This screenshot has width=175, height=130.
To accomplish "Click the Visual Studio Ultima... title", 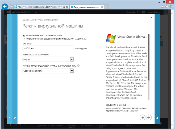I will 132,37.
